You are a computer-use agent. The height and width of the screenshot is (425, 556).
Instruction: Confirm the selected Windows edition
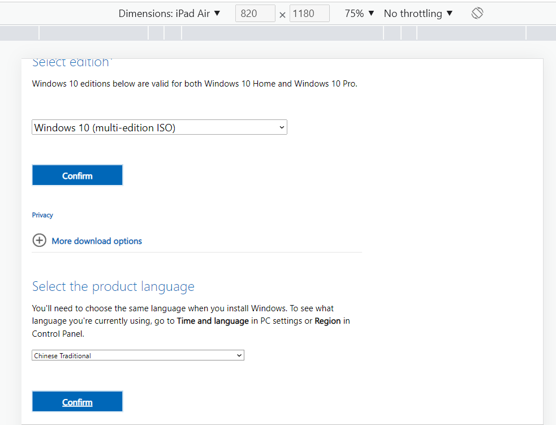click(x=77, y=175)
